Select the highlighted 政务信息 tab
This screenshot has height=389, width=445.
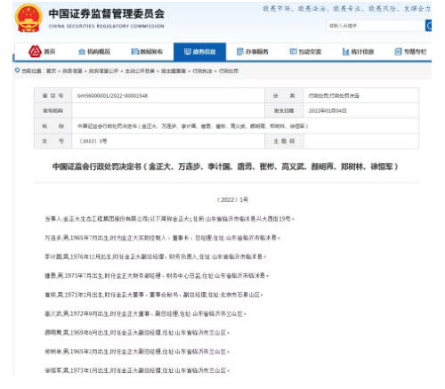[199, 52]
